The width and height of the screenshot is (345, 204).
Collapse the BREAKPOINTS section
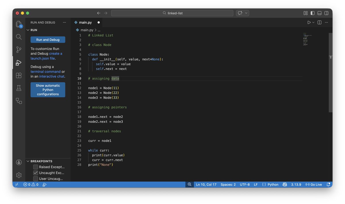[x=28, y=161]
